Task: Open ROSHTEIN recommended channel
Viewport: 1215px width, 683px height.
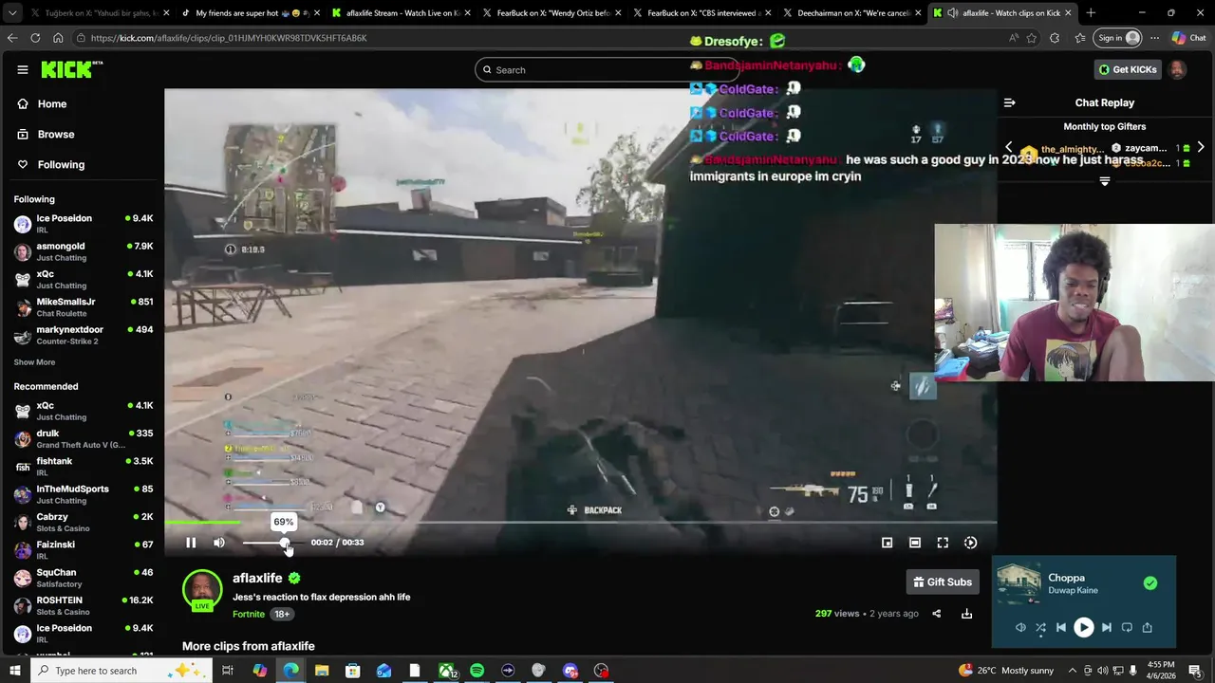Action: coord(83,605)
